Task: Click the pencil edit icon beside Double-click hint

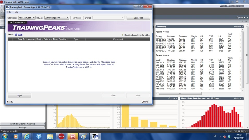Action: (x=122, y=35)
